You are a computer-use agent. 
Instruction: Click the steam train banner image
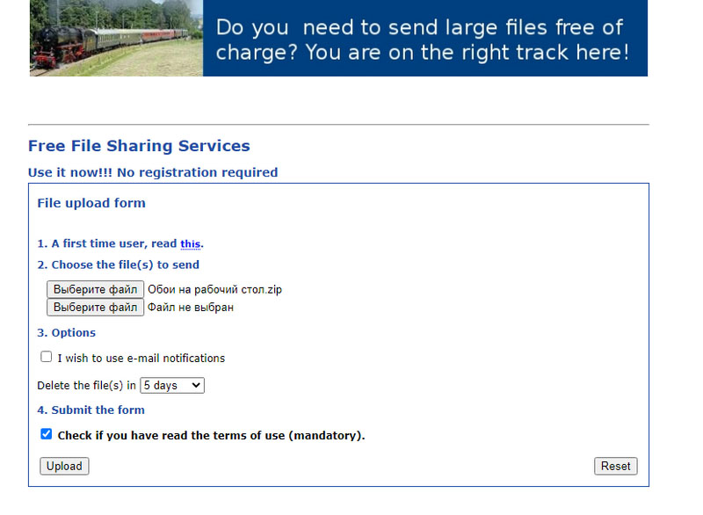[x=116, y=38]
